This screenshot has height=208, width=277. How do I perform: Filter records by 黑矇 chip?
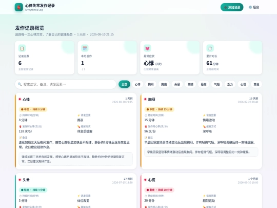tap(190, 84)
